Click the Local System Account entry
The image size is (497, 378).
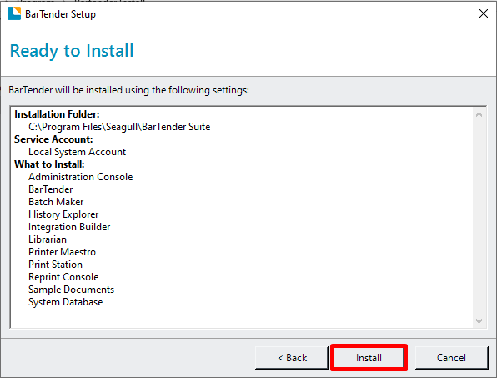[77, 152]
